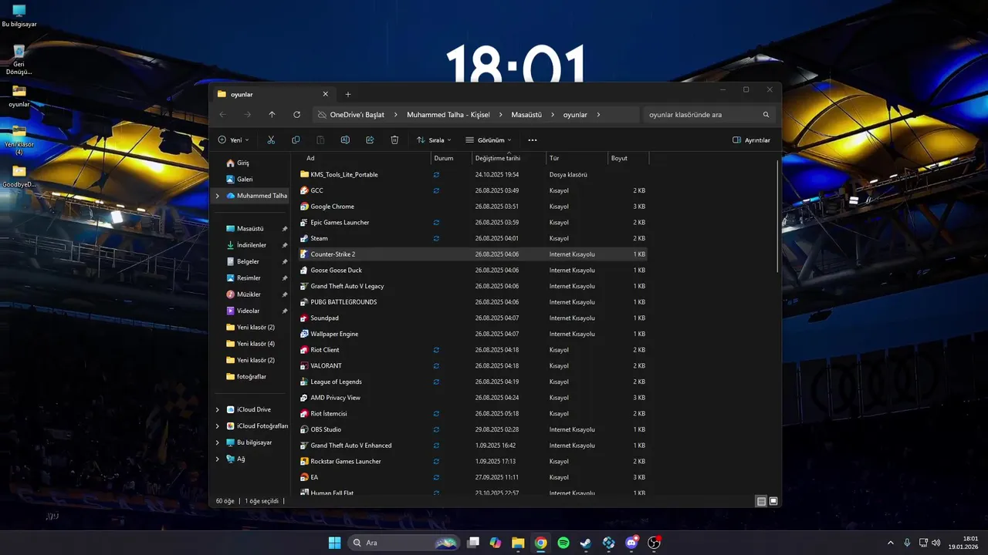
Task: Open Google Chrome from the taskbar
Action: pos(541,543)
